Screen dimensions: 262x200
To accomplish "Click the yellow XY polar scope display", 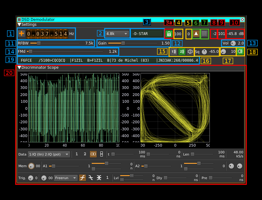I will coord(175,108).
